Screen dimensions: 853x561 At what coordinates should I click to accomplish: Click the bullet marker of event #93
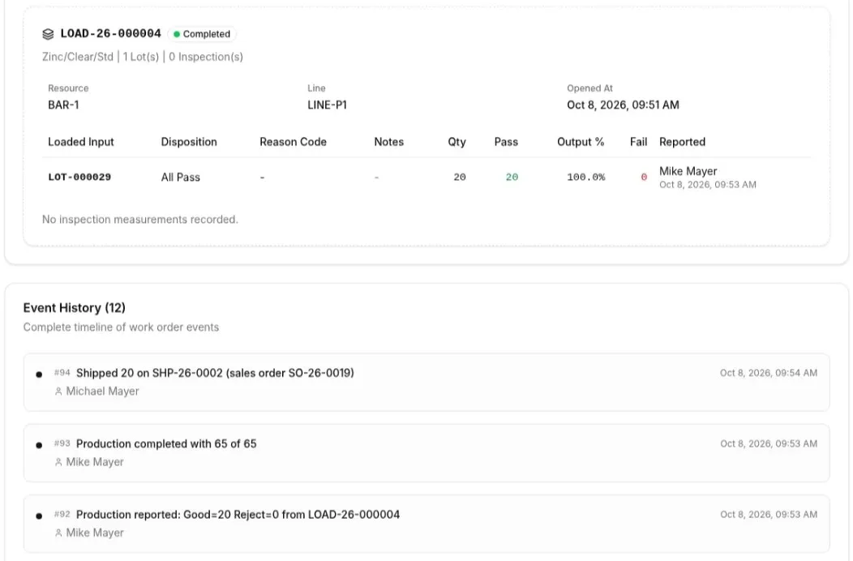39,445
